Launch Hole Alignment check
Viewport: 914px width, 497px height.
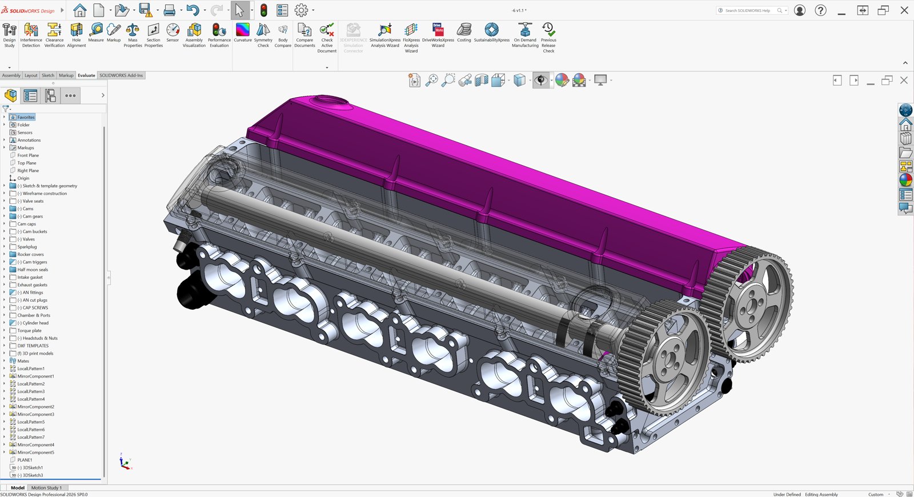[x=76, y=35]
